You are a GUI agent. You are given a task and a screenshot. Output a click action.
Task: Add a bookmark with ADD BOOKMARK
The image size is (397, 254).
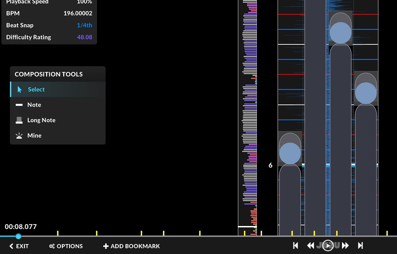point(132,246)
